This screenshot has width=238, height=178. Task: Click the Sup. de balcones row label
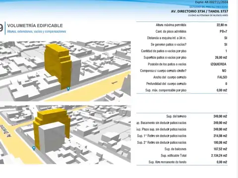pyautogui.click(x=176, y=149)
